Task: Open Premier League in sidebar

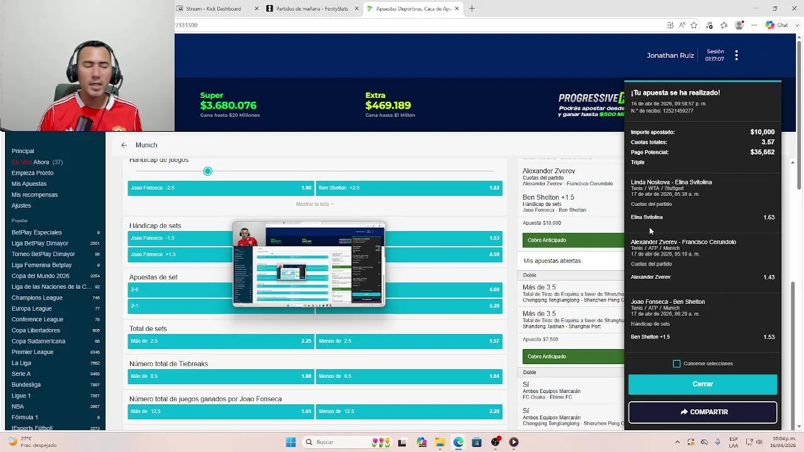Action: click(32, 352)
